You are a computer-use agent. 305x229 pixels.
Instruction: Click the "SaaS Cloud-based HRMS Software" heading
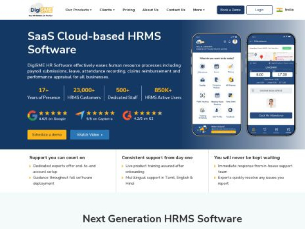[x=95, y=43]
